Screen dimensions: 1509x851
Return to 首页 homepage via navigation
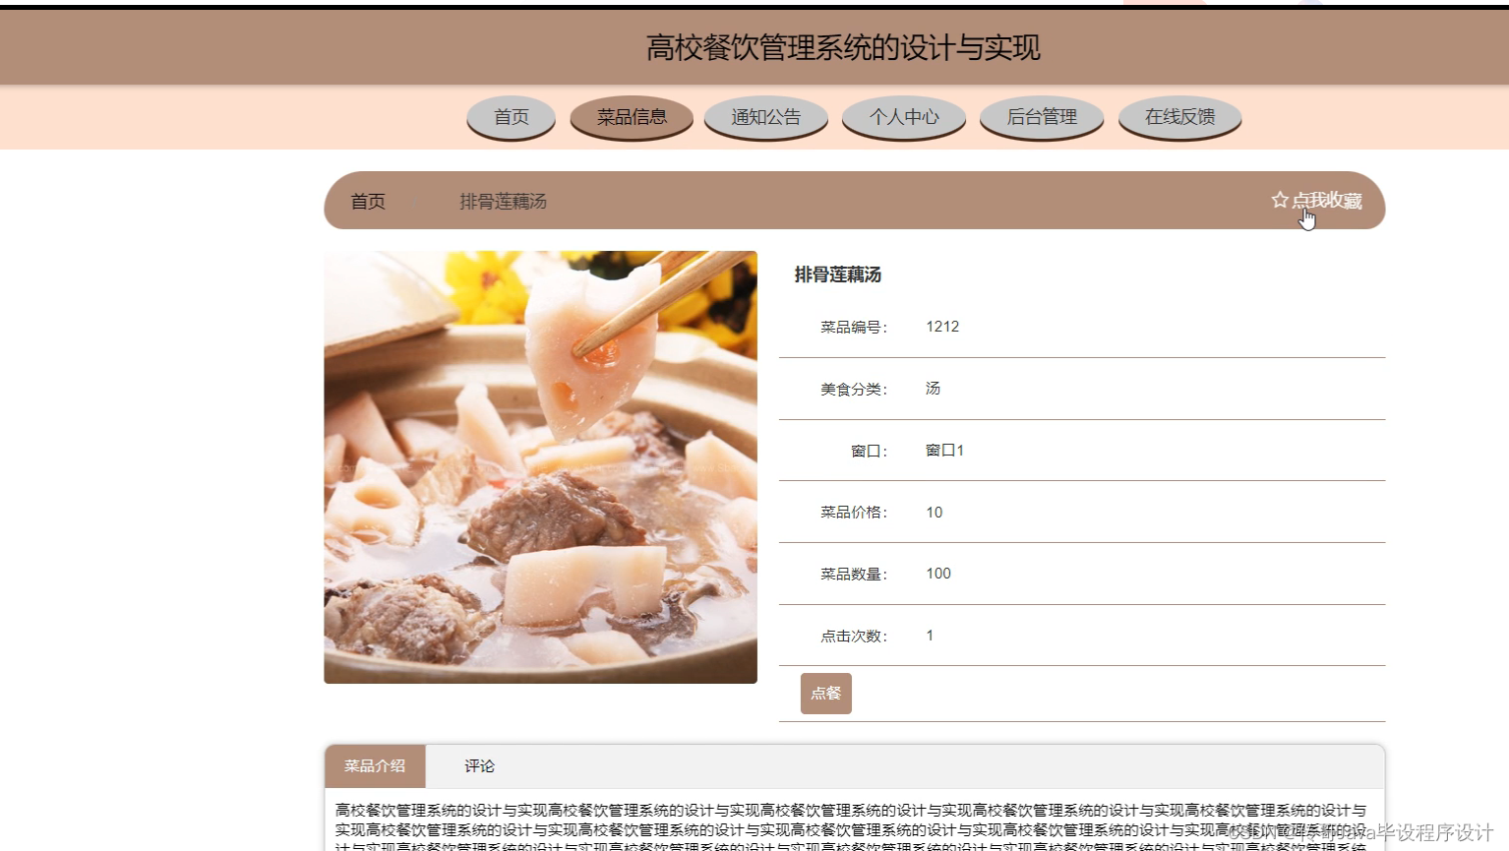point(511,116)
